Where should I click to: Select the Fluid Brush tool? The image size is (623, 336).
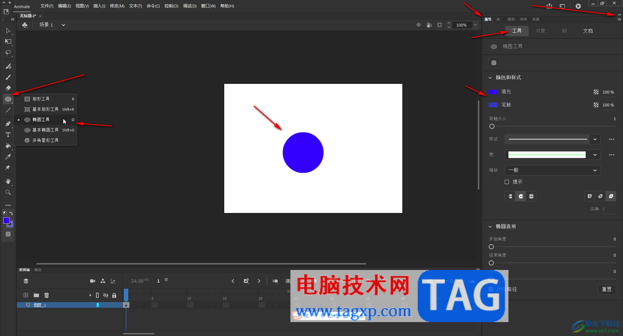tap(8, 66)
